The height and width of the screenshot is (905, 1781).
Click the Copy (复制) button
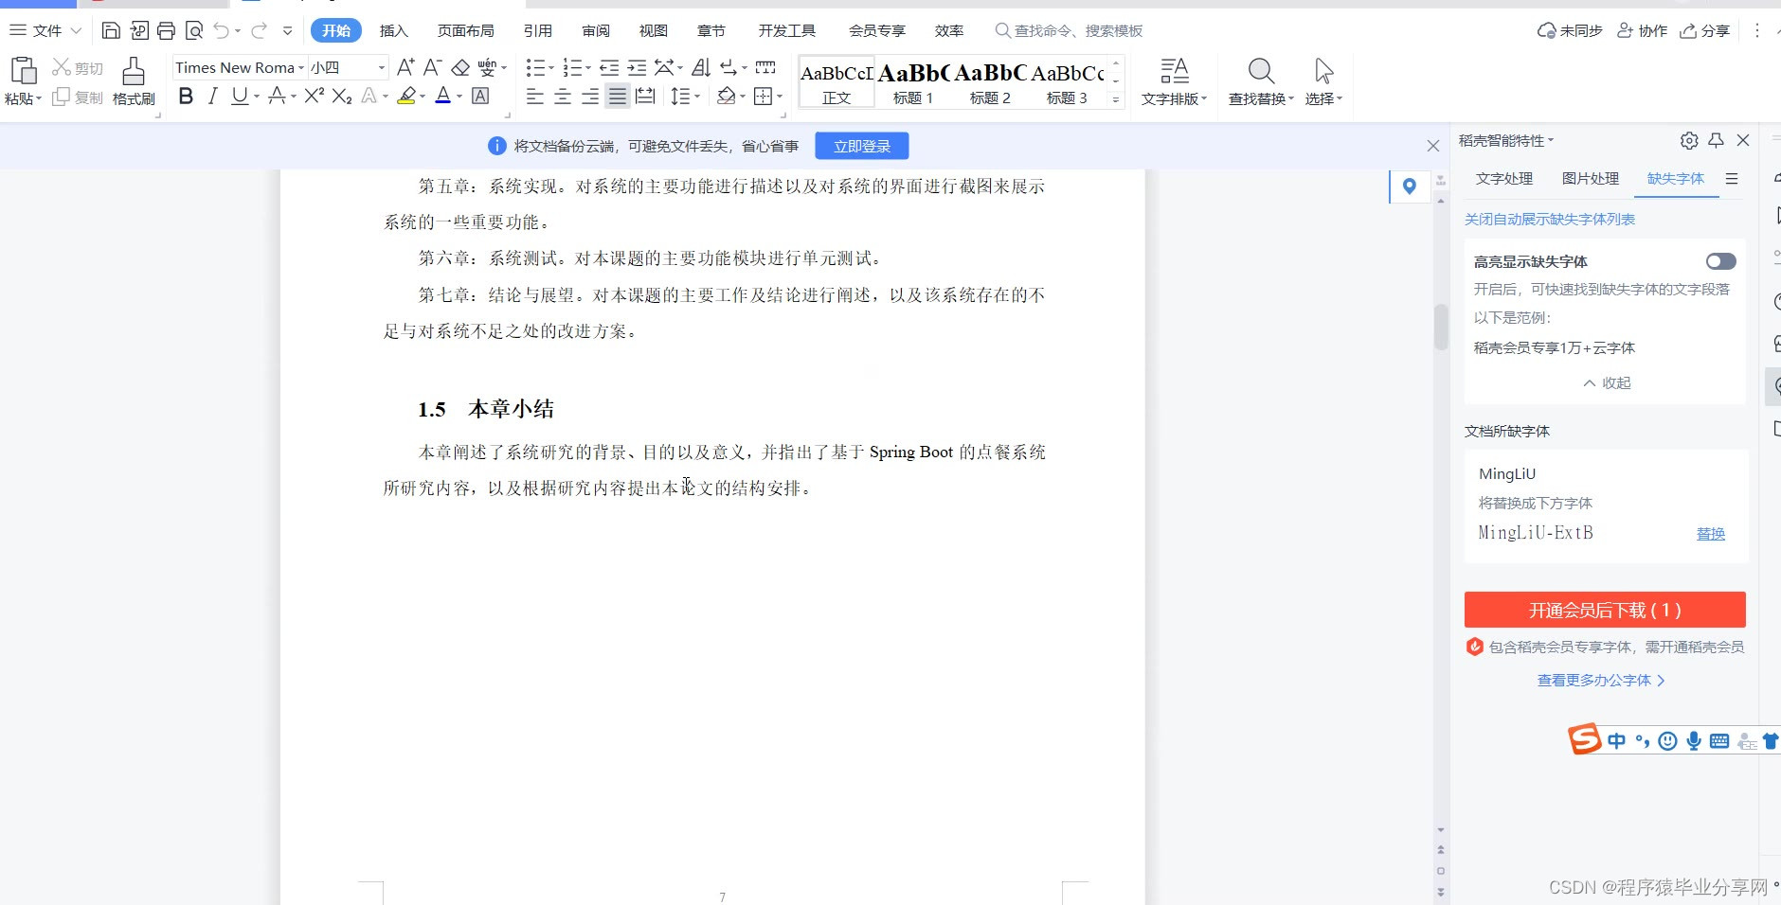pos(78,98)
